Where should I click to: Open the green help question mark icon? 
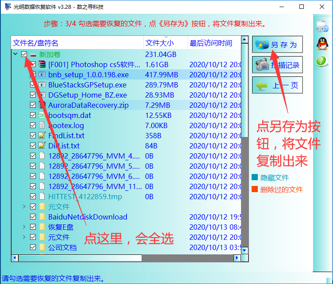[x=321, y=61]
